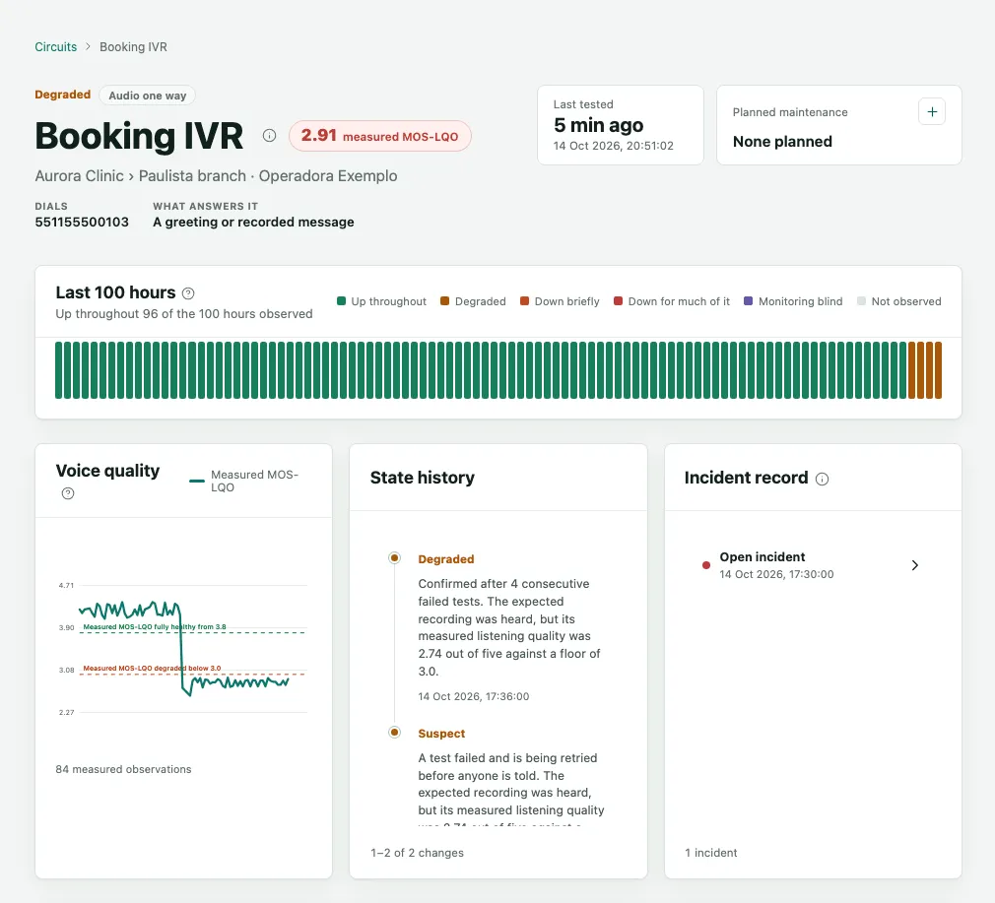This screenshot has height=903, width=995.
Task: Click the degraded below 3.0 threshold label
Action: click(152, 668)
